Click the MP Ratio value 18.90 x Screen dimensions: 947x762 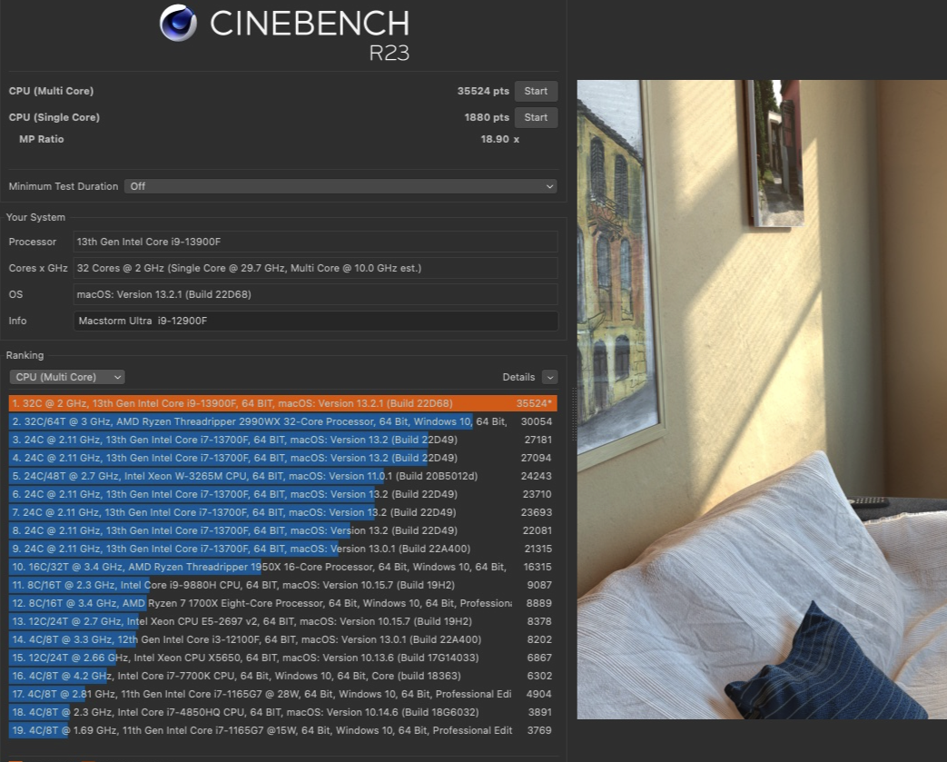tap(499, 139)
